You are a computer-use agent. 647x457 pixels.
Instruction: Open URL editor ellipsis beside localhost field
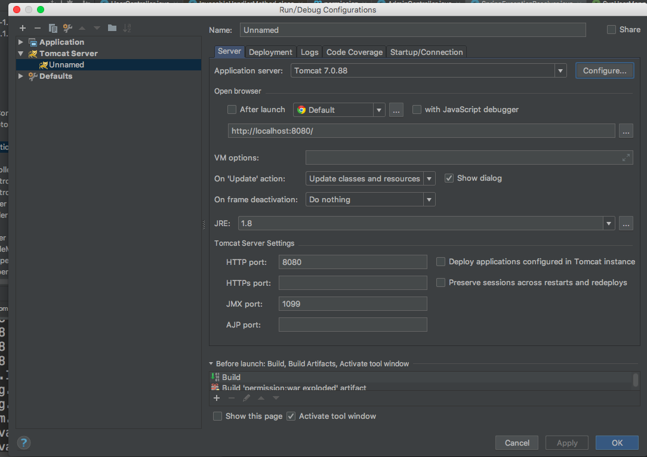point(626,131)
